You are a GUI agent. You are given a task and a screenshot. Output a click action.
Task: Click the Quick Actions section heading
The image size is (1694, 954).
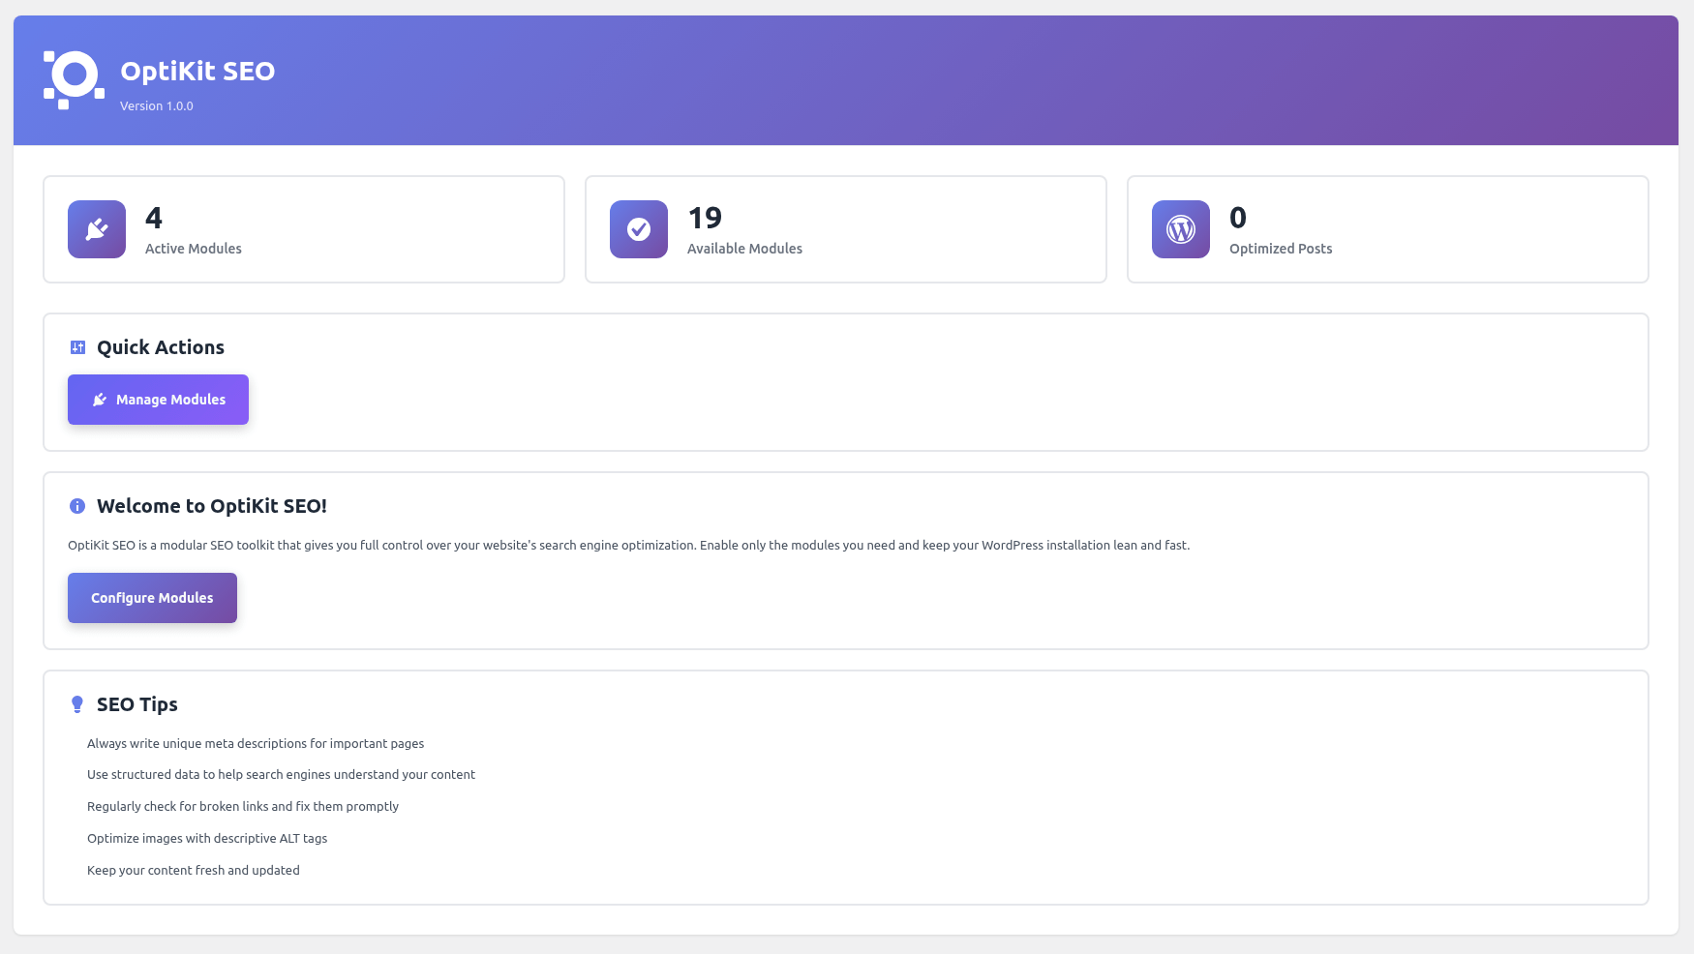(x=161, y=347)
